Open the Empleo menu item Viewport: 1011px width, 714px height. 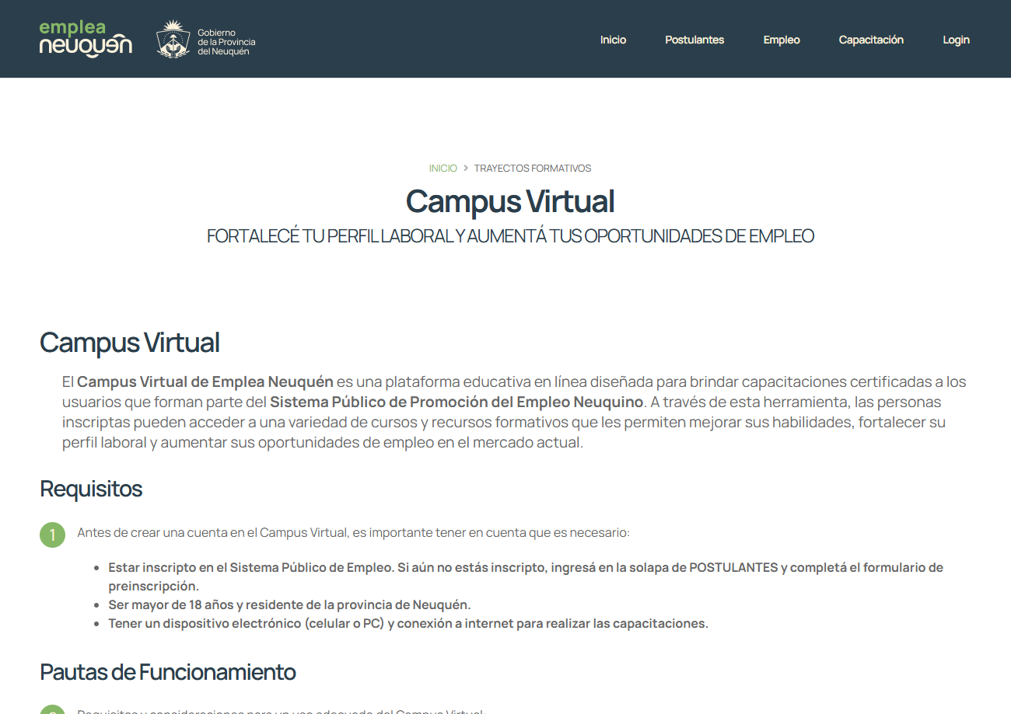(781, 40)
